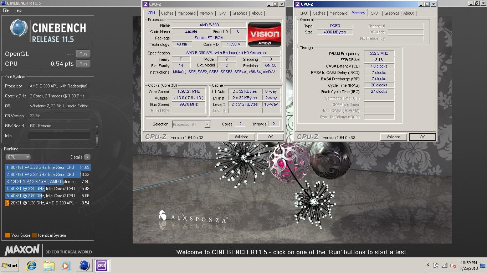Click the Cinebench sphere logo
Screen dimensions: 487x273
tap(19, 28)
